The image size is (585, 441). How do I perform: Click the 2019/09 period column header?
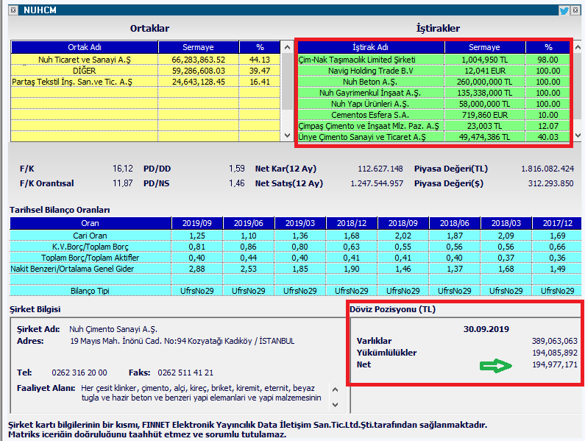click(197, 223)
